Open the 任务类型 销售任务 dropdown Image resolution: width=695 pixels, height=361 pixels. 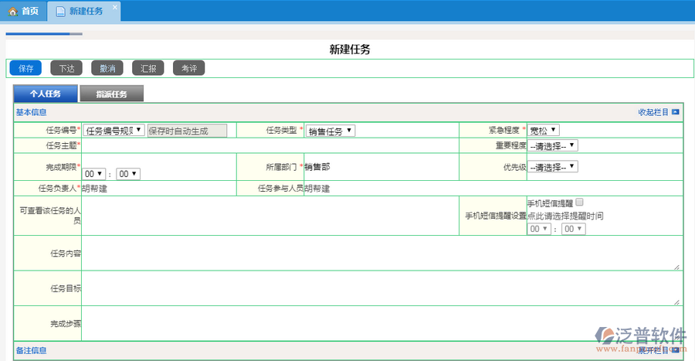330,131
